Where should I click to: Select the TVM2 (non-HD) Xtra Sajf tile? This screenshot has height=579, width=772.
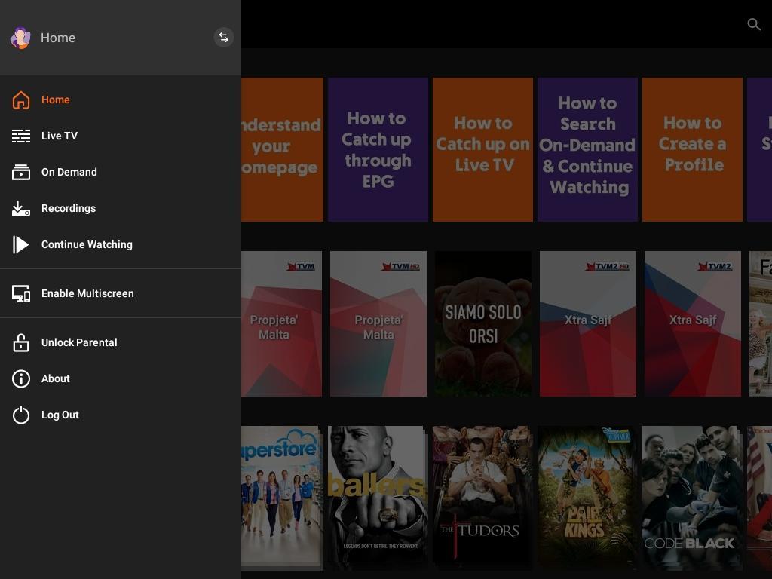[693, 323]
